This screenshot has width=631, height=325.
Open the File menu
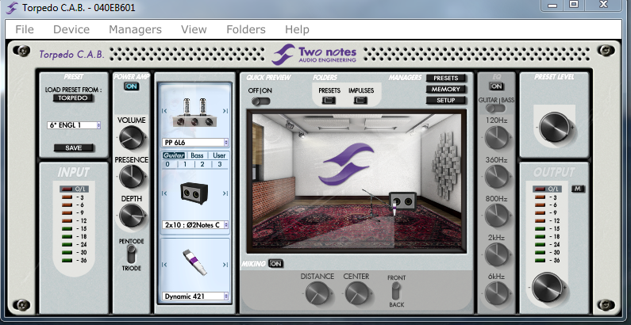pos(25,30)
